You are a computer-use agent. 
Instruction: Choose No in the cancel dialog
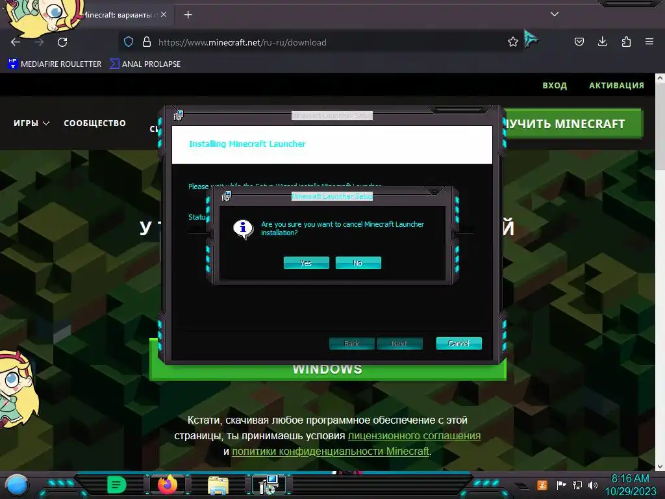pyautogui.click(x=358, y=262)
